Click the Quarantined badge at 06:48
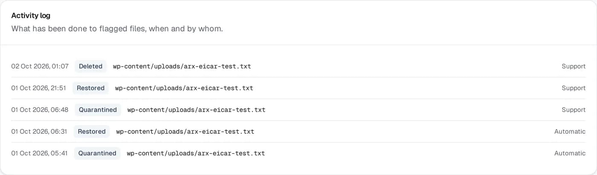 click(98, 110)
